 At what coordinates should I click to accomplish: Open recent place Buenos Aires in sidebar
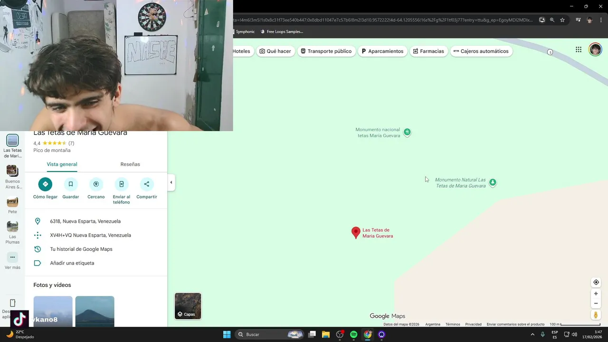pos(12,177)
